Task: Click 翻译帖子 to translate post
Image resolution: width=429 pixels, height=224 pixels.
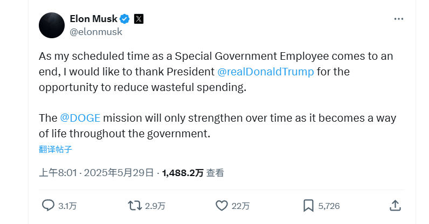Action: pyautogui.click(x=55, y=149)
